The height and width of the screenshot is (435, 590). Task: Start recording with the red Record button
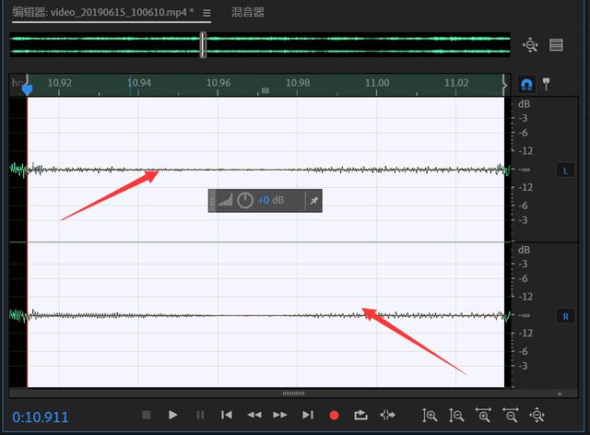tap(334, 415)
